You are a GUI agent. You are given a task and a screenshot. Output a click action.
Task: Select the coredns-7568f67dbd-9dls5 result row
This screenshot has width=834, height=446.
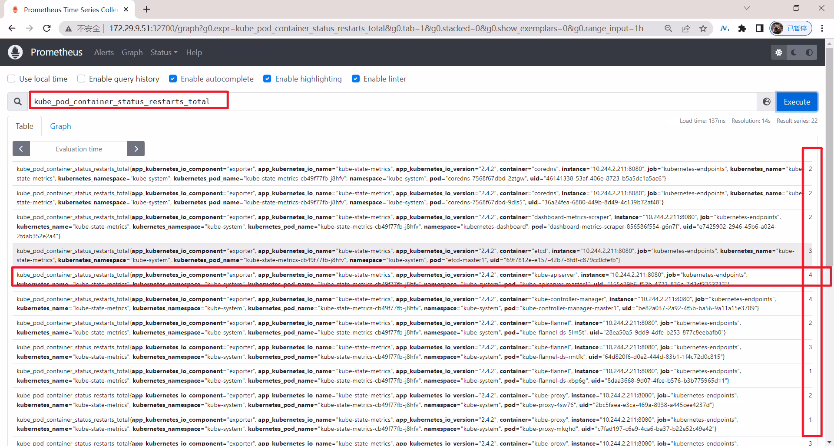[413, 198]
